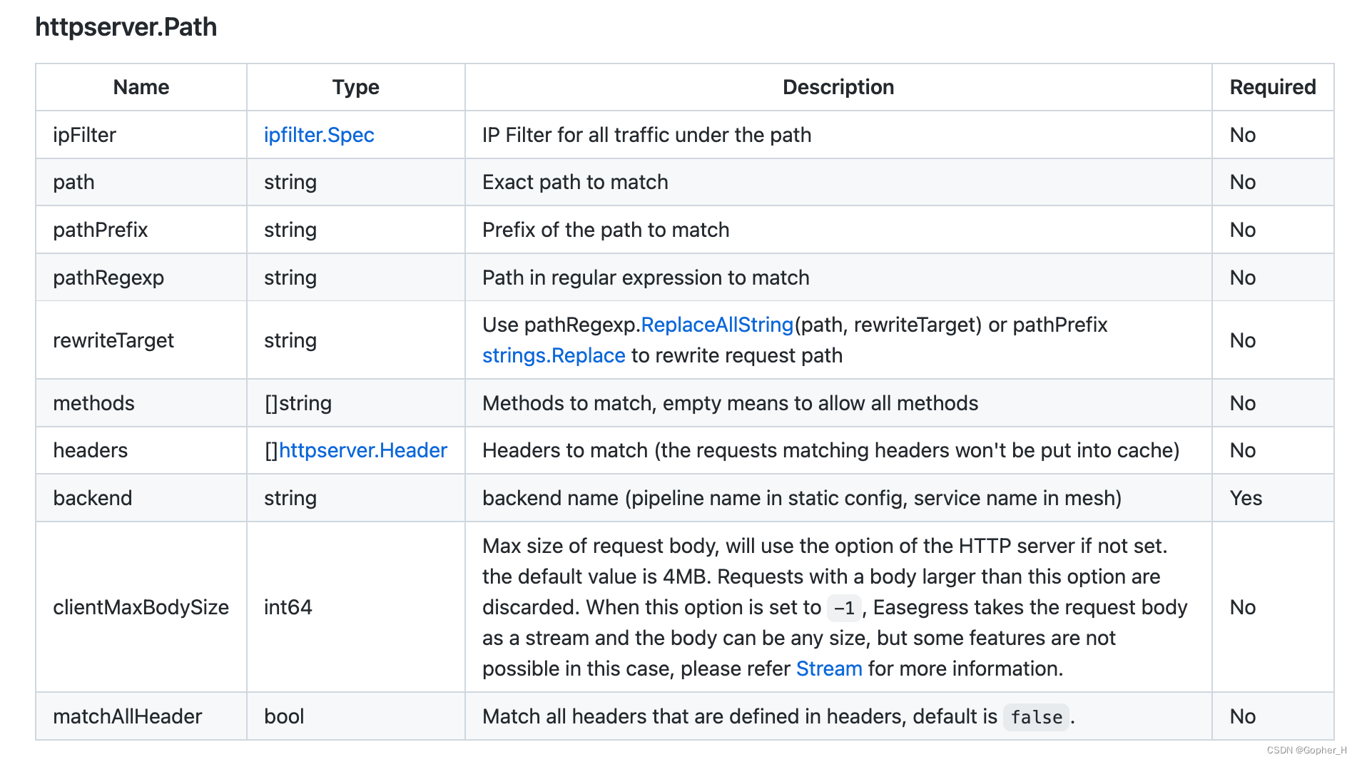Click the Required column header
Viewport: 1357px width, 762px height.
point(1272,87)
